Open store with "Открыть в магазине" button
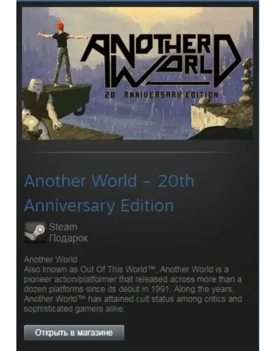276x351 pixels. (x=74, y=333)
